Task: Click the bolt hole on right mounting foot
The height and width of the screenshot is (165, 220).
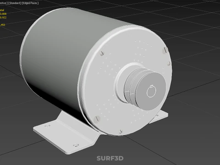Action: (x=157, y=115)
